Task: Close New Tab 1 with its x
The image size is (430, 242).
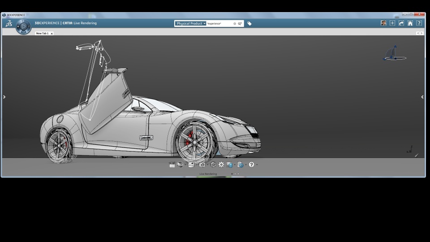Action: click(52, 34)
